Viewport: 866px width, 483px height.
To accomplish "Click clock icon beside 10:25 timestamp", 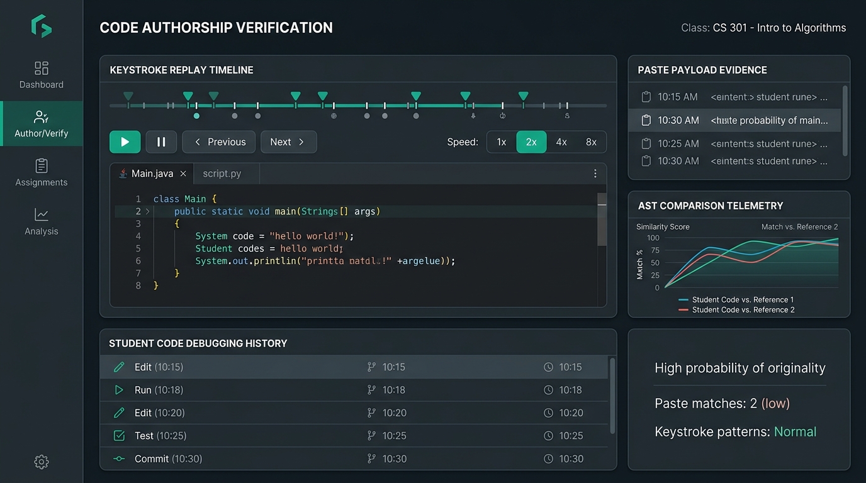I will click(548, 435).
